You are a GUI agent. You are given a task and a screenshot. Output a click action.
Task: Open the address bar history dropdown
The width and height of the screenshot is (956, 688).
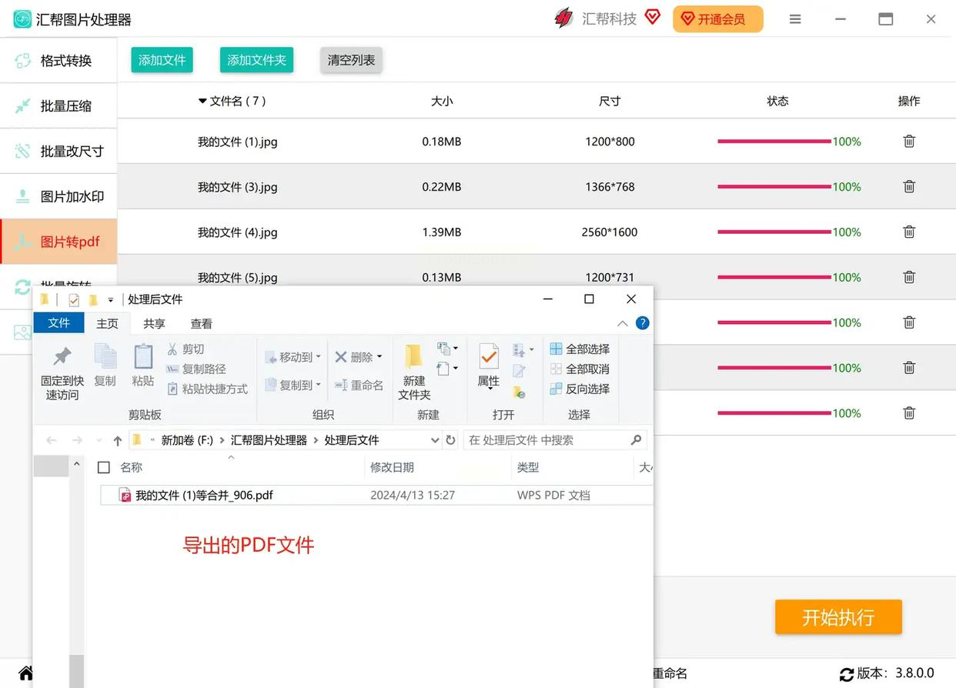point(435,440)
